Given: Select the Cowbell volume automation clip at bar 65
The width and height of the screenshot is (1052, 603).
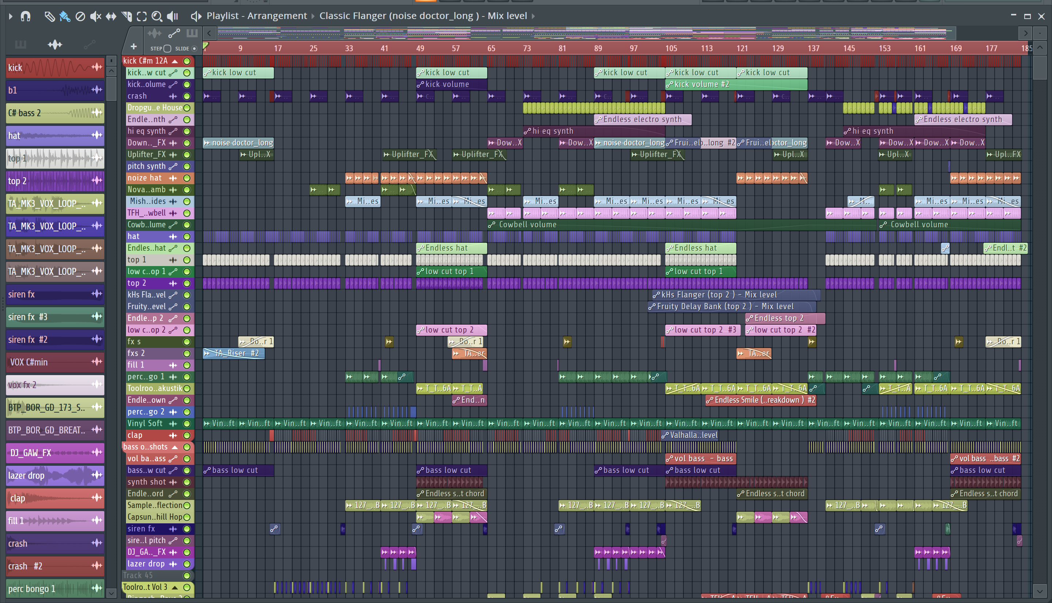Looking at the screenshot, I should point(682,225).
